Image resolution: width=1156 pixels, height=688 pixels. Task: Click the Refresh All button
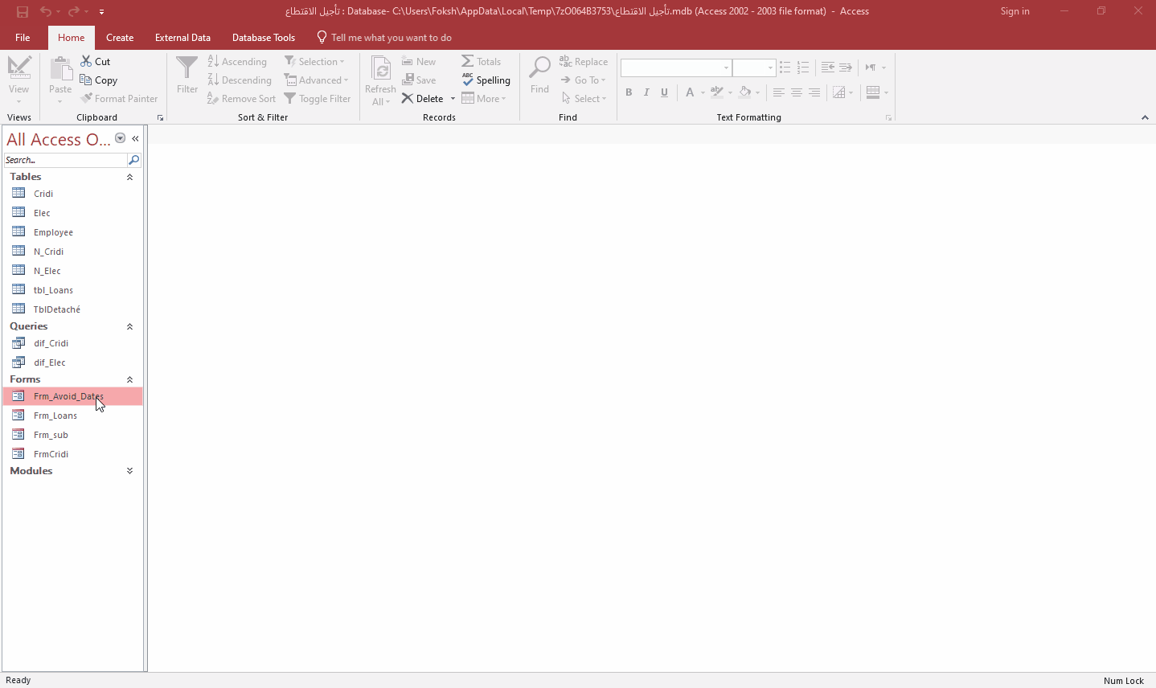click(380, 80)
